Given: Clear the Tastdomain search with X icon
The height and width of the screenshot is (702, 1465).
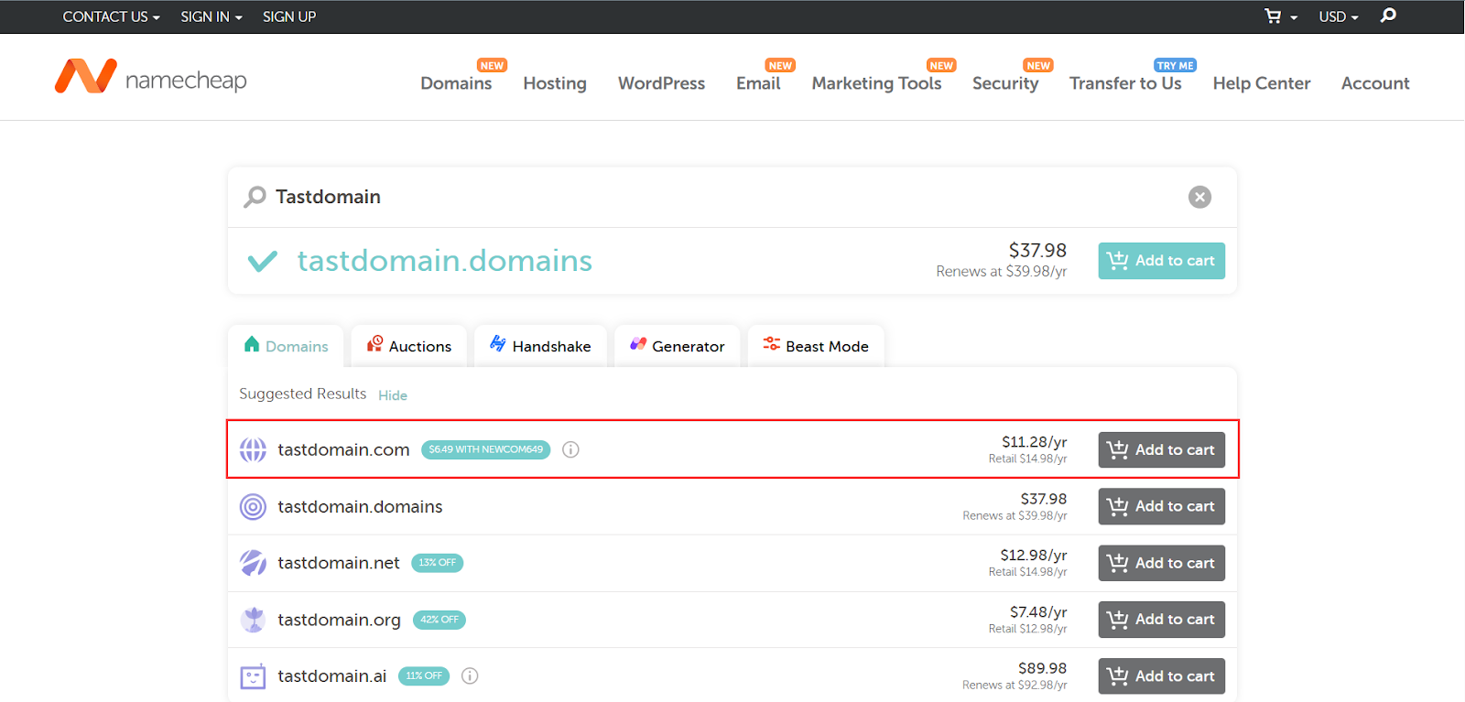Looking at the screenshot, I should 1199,197.
